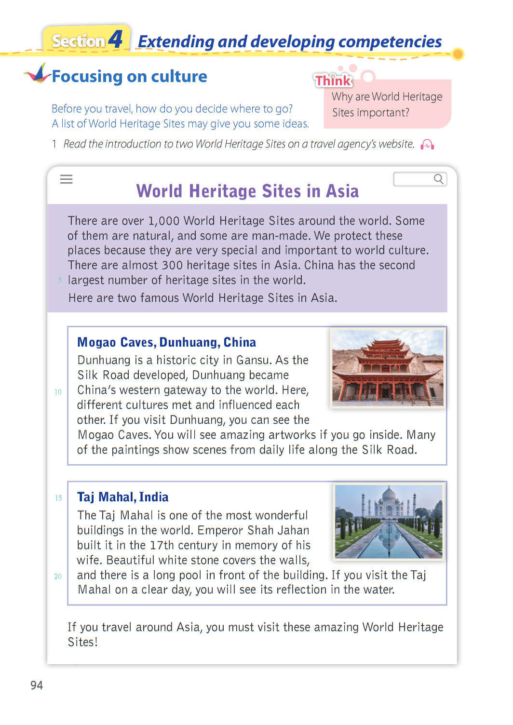This screenshot has width=513, height=725.
Task: Click the magnifying glass search icon
Action: tap(438, 179)
